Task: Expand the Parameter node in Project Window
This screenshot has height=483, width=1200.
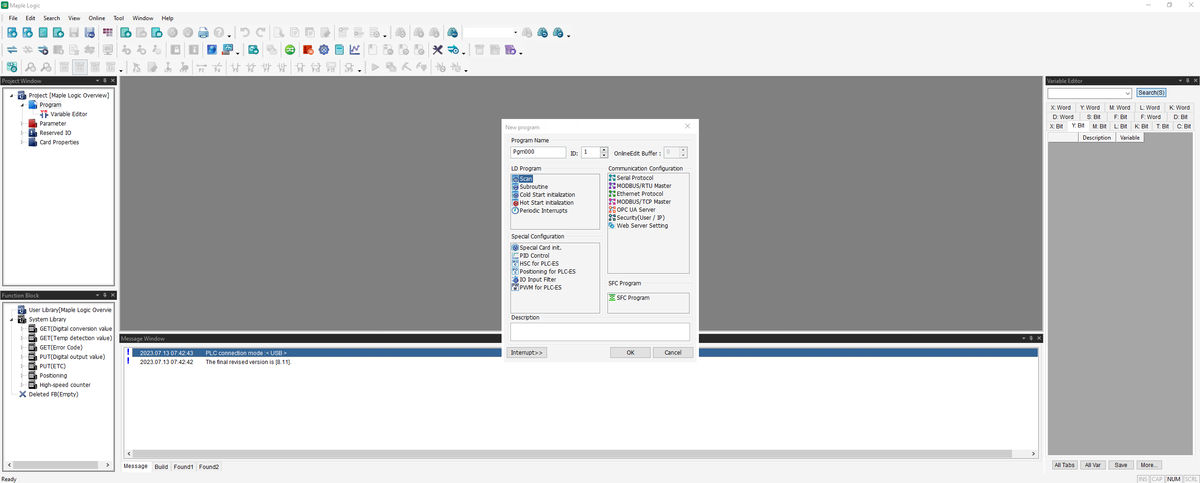Action: point(23,123)
